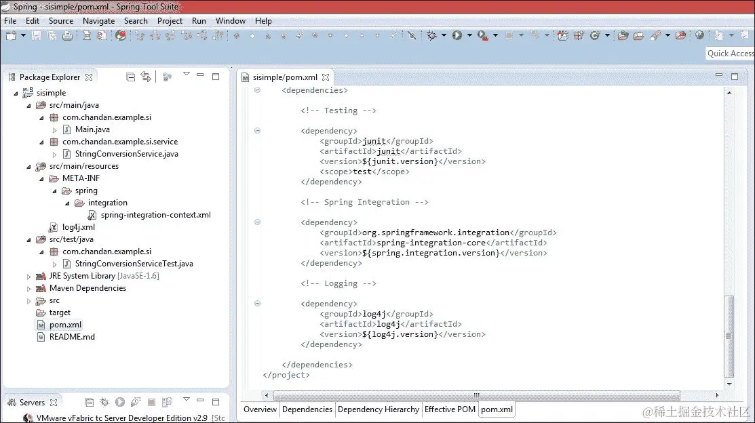Collapse the src/main/resources folder

click(28, 167)
